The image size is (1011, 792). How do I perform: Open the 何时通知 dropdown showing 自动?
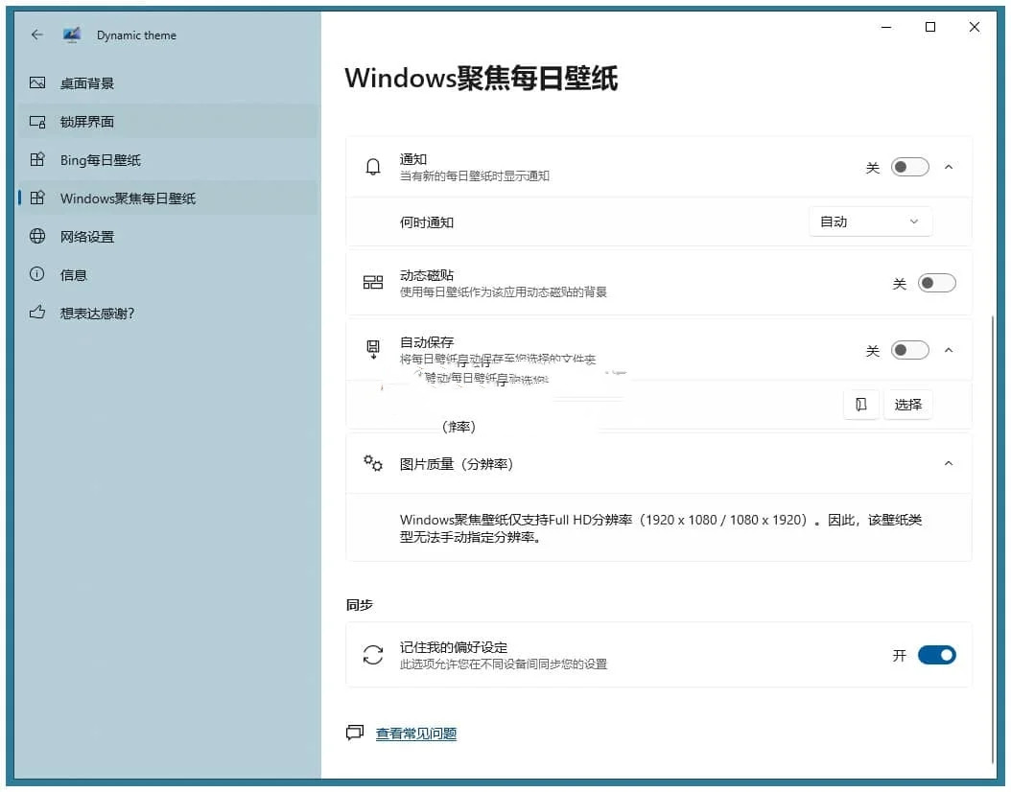pos(870,221)
